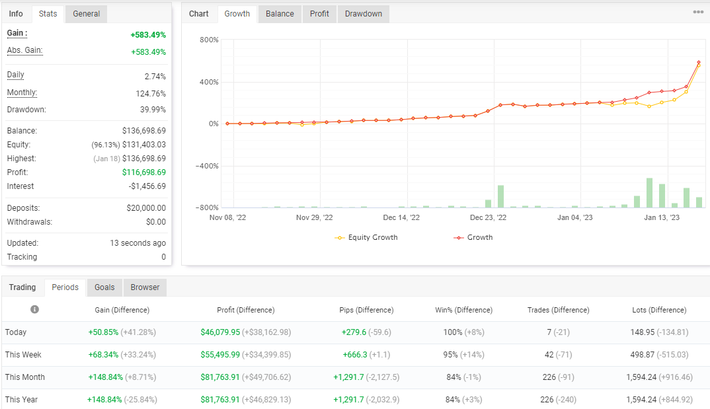Click the tallest green volume bar
This screenshot has width=710, height=409.
point(649,193)
